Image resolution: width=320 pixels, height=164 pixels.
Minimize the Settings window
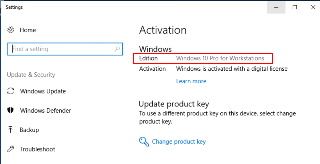[276, 7]
